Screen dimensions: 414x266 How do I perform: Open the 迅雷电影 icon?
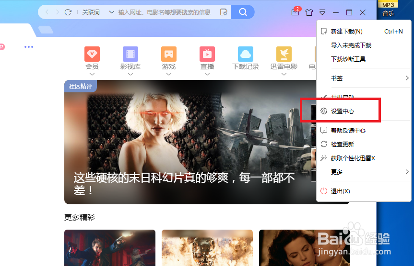click(x=284, y=54)
